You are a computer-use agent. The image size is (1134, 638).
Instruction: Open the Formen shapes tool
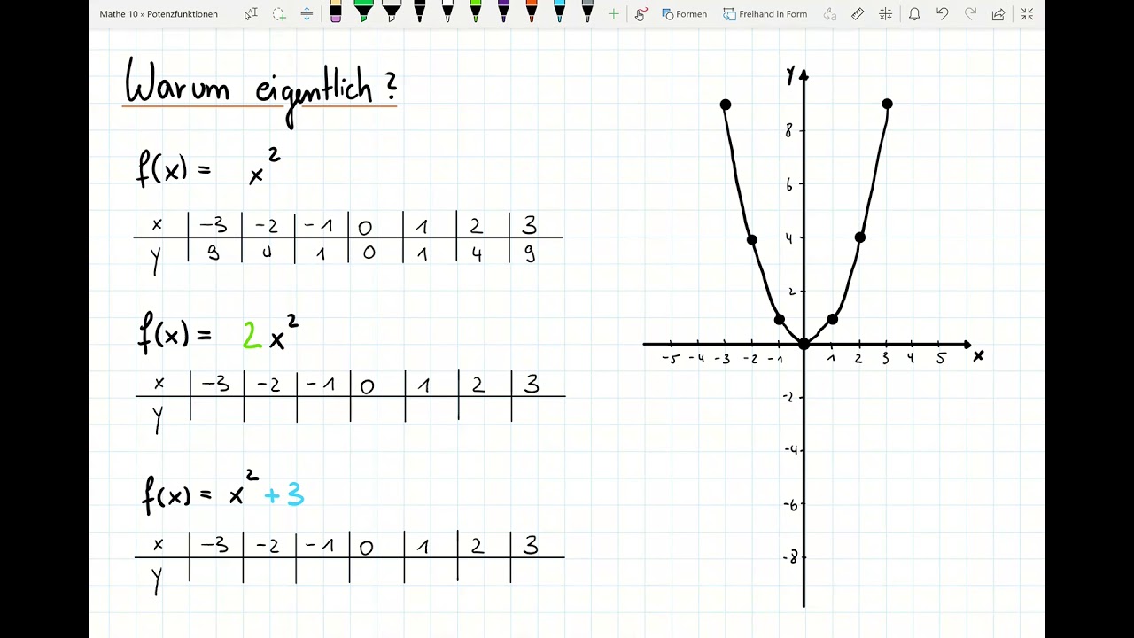(x=684, y=14)
